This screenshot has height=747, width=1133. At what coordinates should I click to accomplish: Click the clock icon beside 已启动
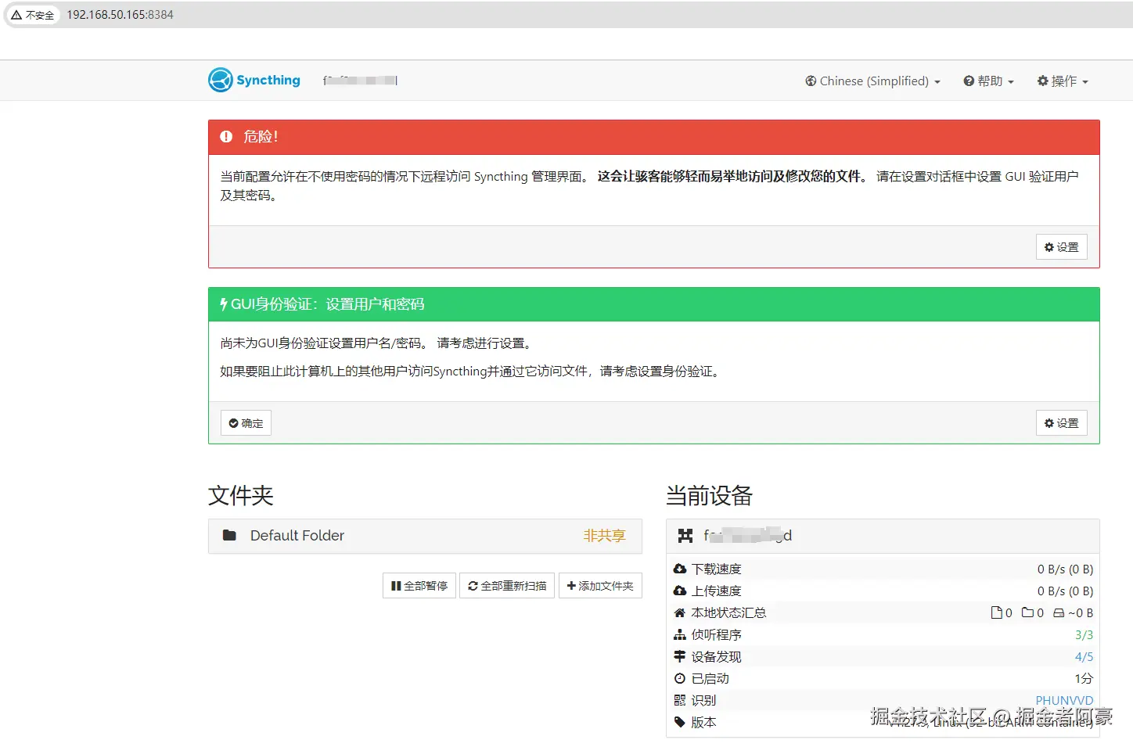click(680, 678)
